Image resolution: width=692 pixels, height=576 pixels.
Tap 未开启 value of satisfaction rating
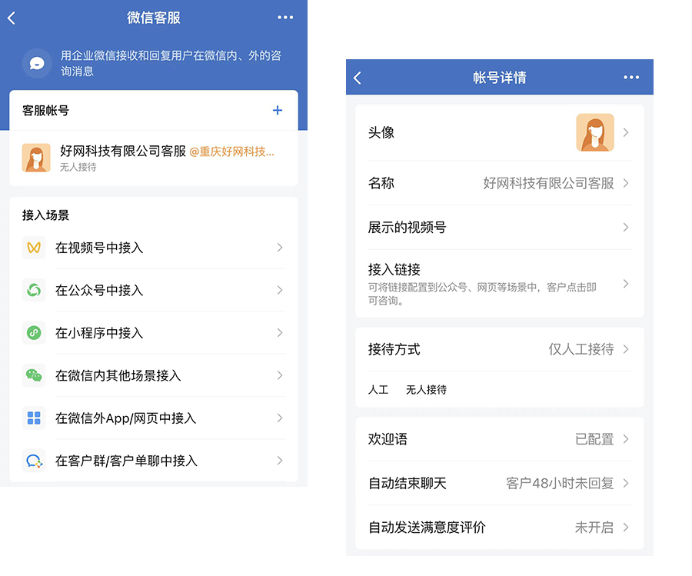tap(594, 528)
